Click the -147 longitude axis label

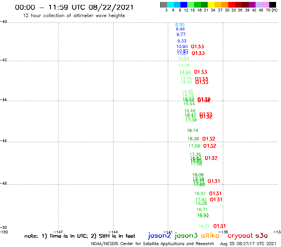[58, 232]
